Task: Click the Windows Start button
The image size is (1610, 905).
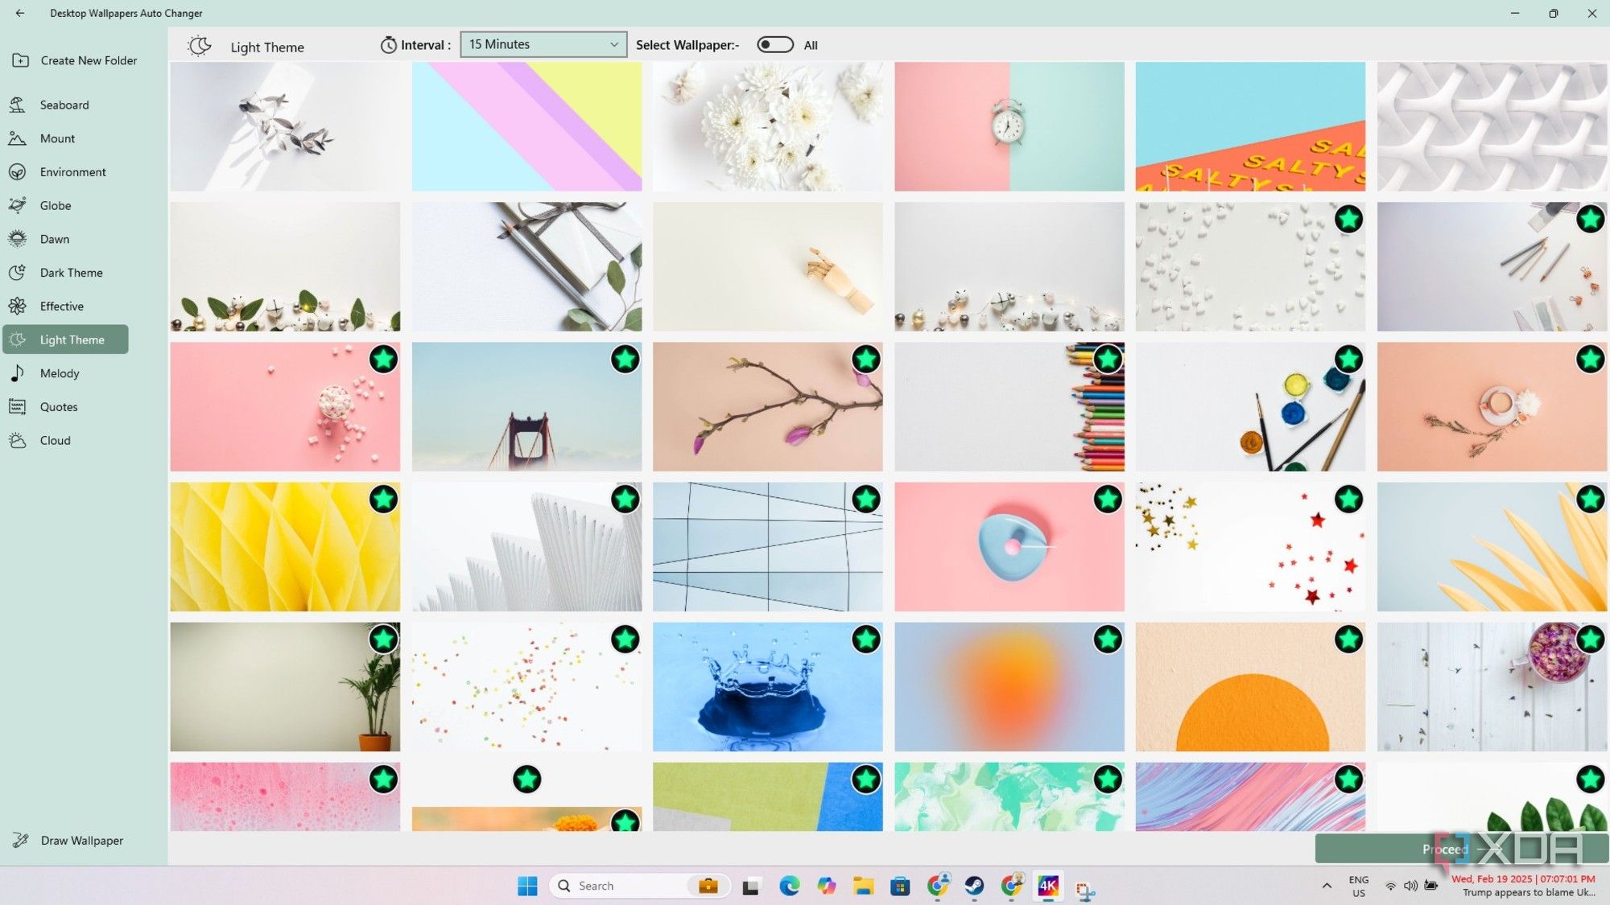Action: pos(527,886)
